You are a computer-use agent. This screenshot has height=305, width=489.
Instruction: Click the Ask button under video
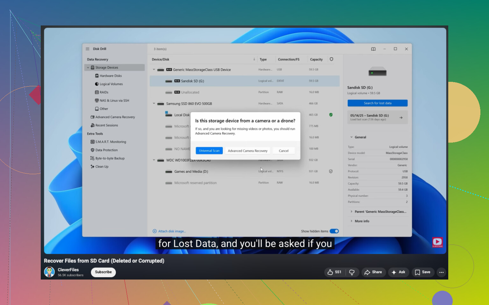(x=398, y=272)
